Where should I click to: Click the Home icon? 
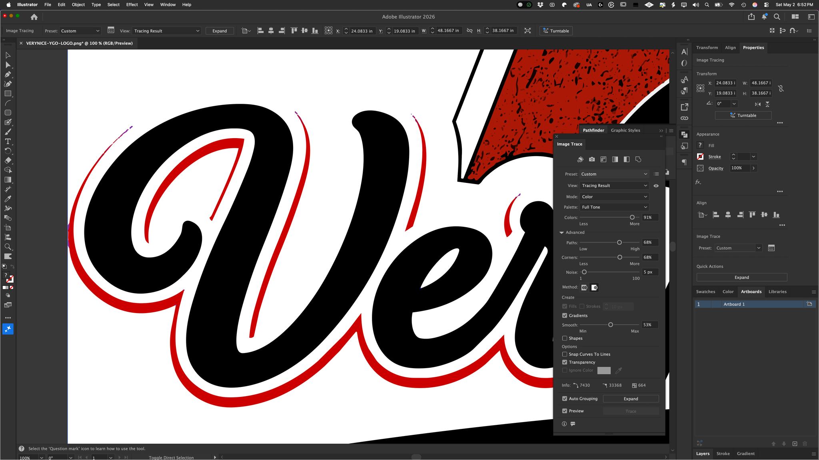(34, 17)
